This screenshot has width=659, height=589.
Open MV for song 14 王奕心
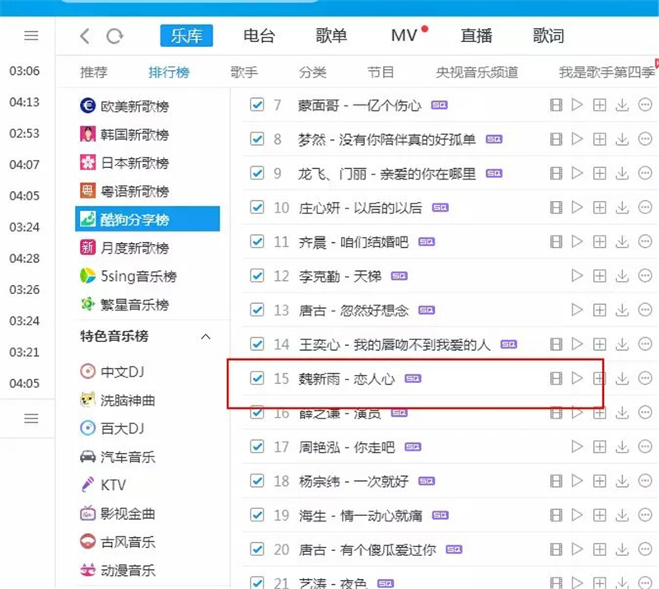click(x=556, y=344)
